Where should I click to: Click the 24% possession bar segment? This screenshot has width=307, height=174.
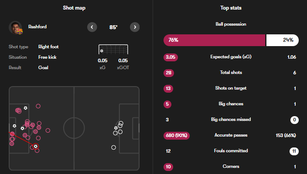coord(282,40)
